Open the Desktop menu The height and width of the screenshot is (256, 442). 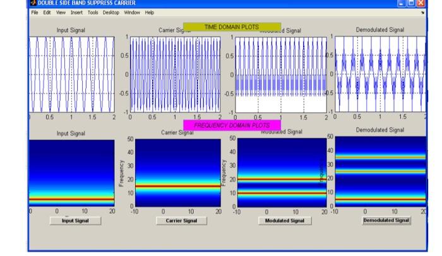point(110,13)
